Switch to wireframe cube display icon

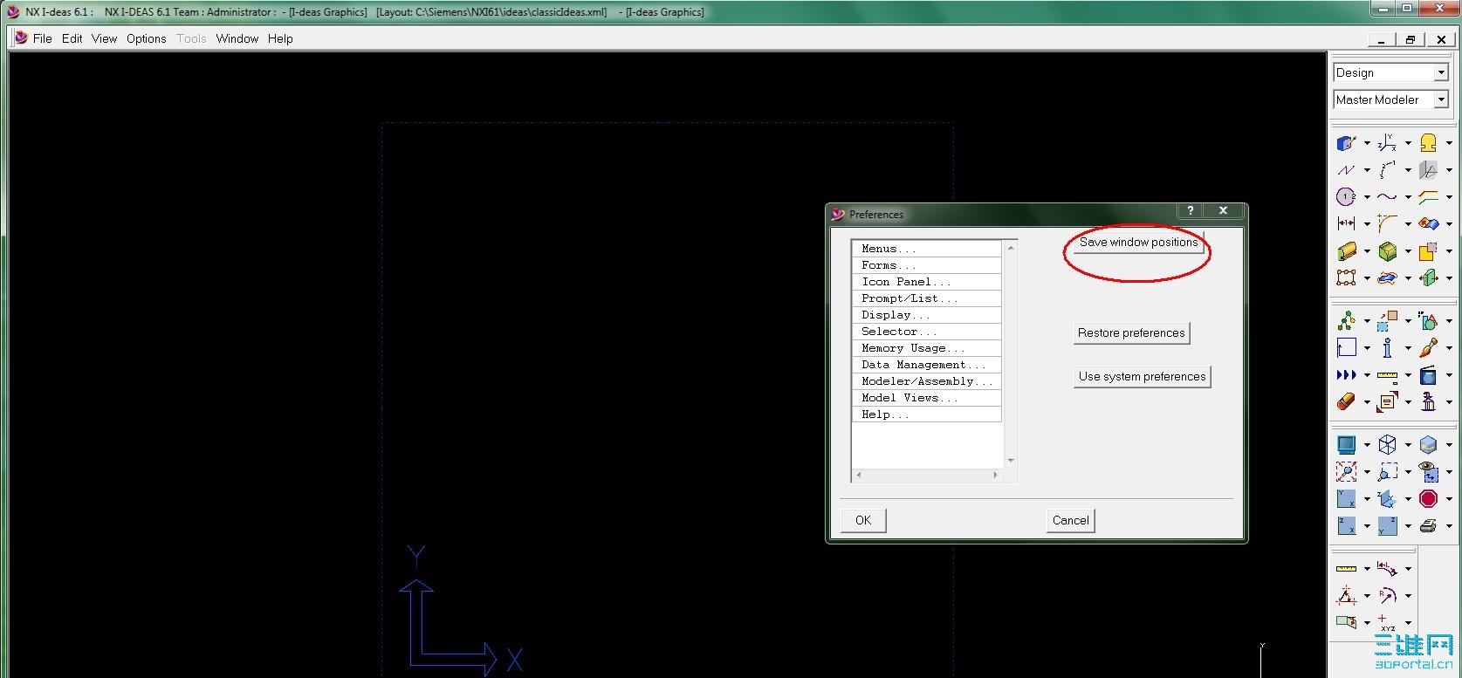tap(1387, 445)
